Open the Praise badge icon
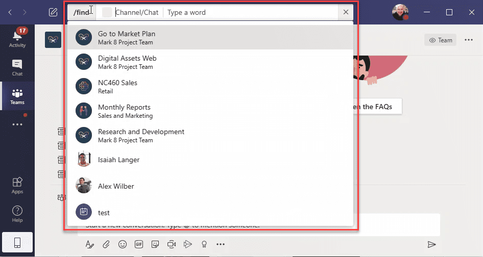This screenshot has height=257, width=483. point(204,244)
